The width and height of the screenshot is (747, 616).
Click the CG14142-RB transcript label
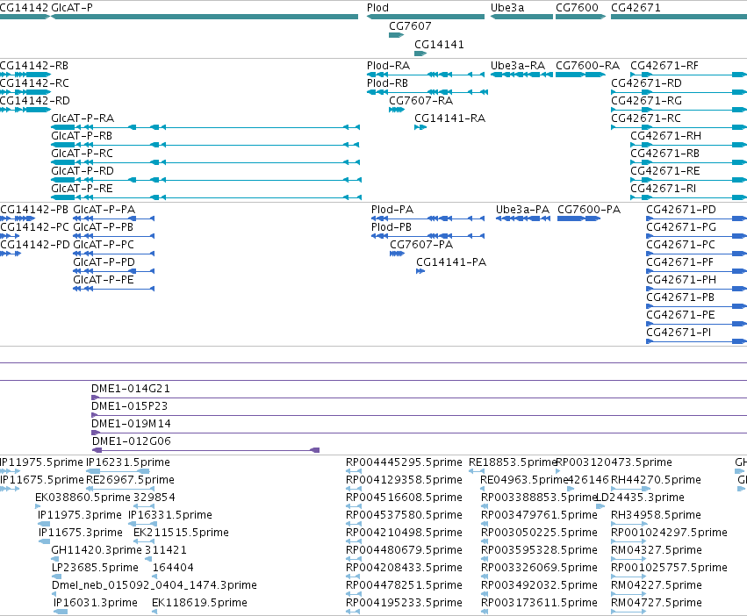click(x=34, y=65)
